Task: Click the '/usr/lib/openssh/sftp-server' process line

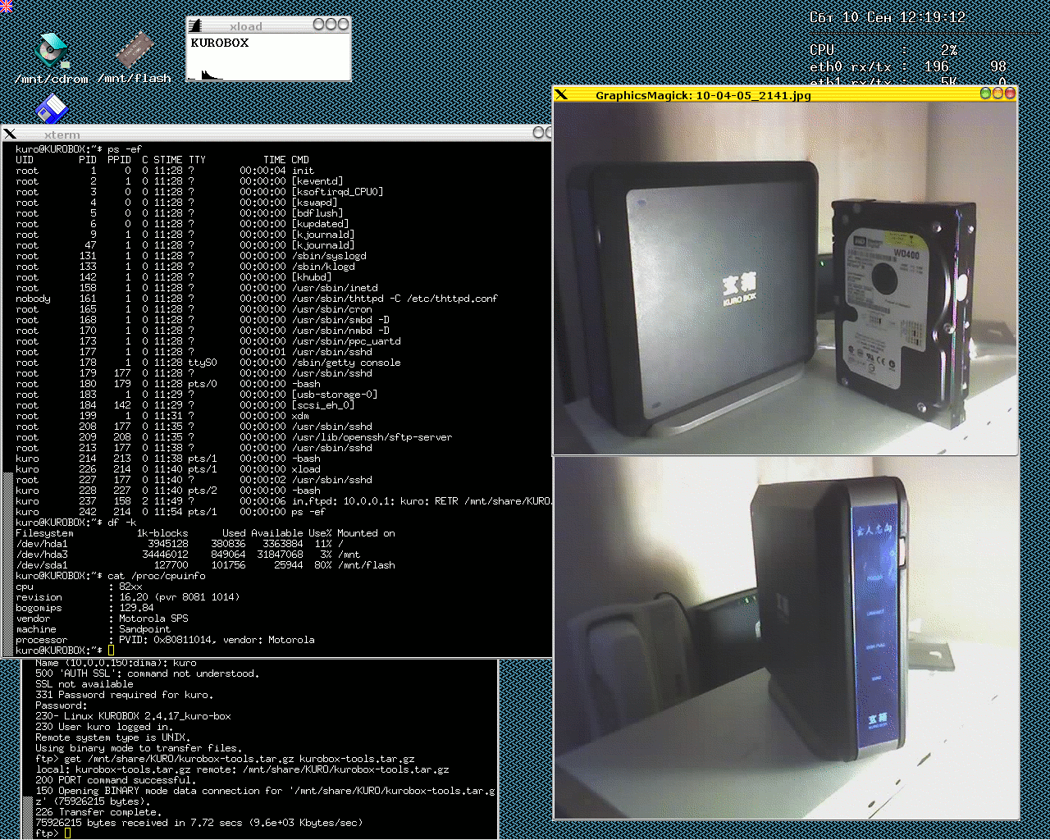Action: (234, 437)
